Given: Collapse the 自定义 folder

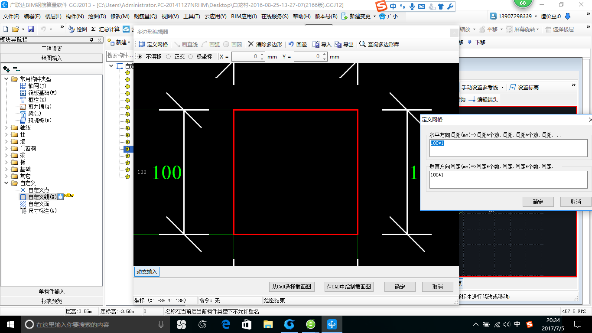Looking at the screenshot, I should click(x=7, y=183).
